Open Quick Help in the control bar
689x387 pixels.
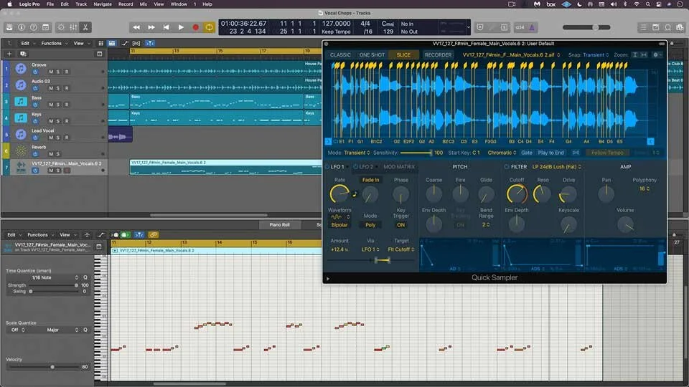pos(34,27)
